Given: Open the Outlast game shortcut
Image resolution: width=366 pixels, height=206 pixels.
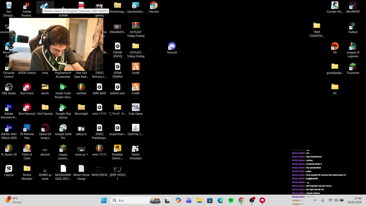Looking at the screenshot, I should click(x=353, y=28).
